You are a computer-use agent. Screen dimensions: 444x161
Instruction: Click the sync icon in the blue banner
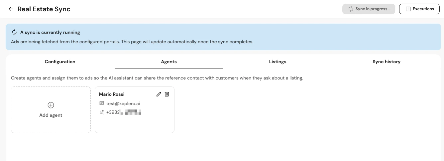tap(14, 32)
